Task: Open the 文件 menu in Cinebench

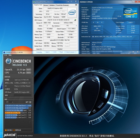Action: (6, 55)
